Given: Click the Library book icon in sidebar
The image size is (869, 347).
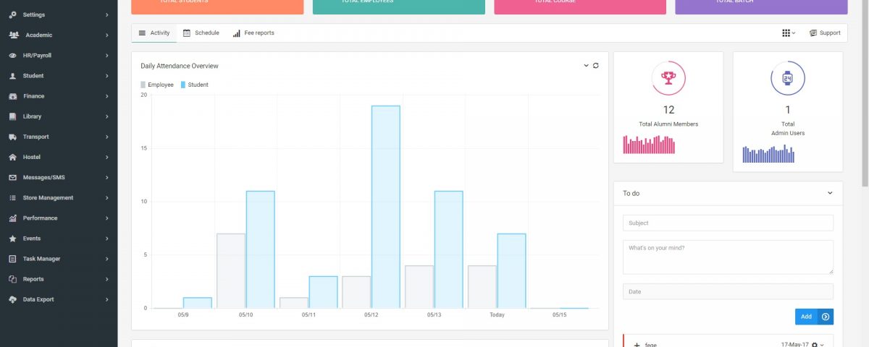Looking at the screenshot, I should [13, 116].
